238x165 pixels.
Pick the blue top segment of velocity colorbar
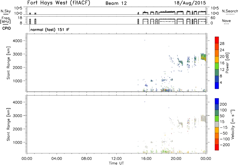217,101
